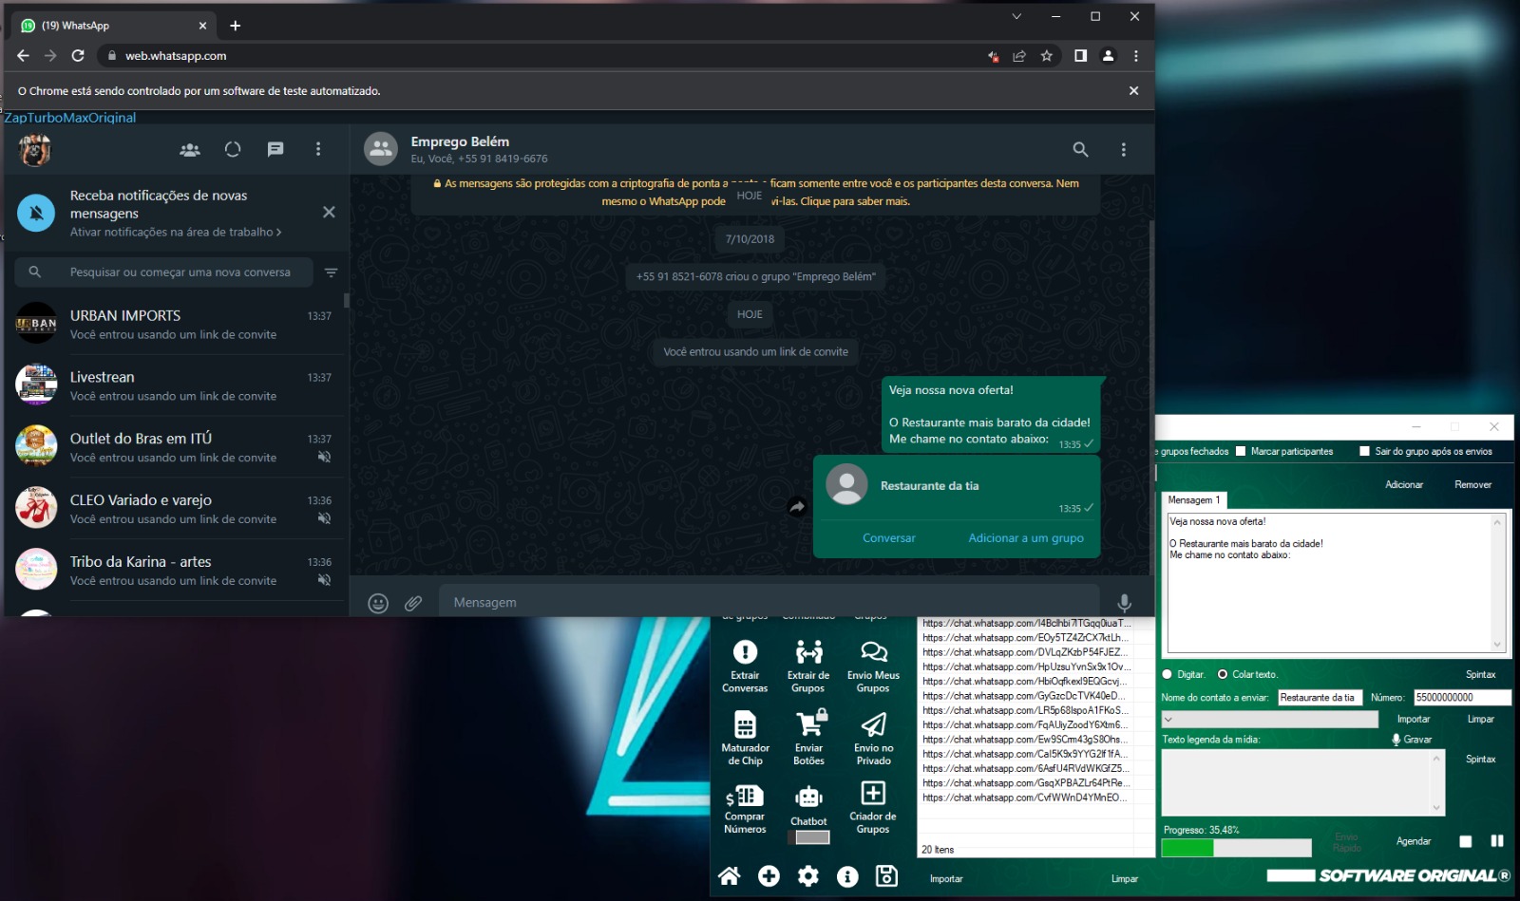The height and width of the screenshot is (901, 1520).
Task: Click the Número input field
Action: [1462, 697]
